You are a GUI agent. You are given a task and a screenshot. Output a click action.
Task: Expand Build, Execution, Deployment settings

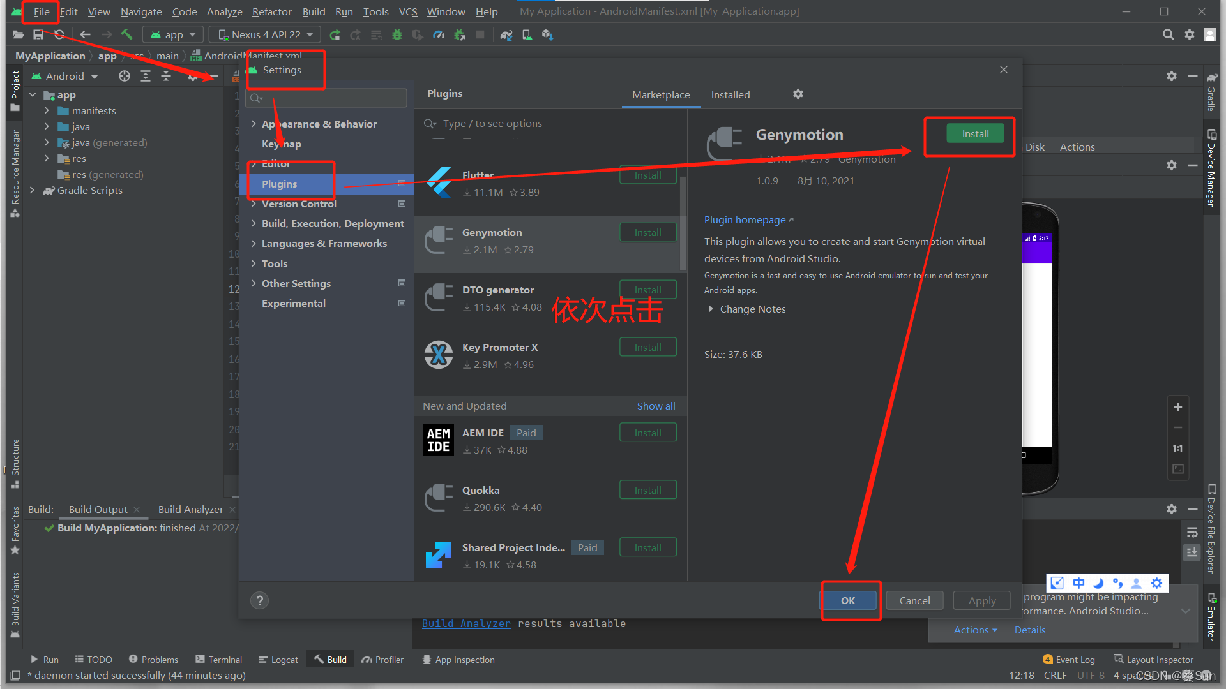254,223
